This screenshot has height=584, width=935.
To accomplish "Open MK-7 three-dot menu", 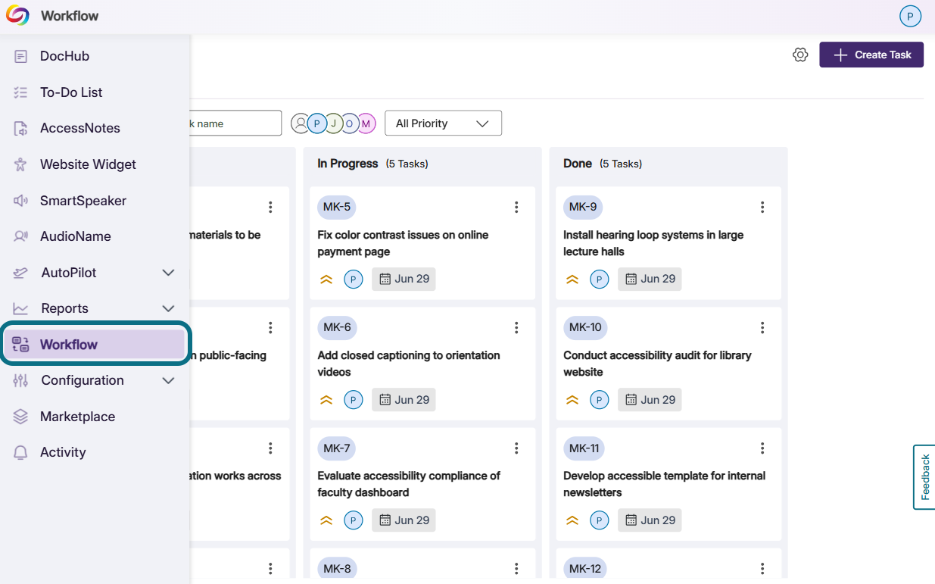I will 516,448.
